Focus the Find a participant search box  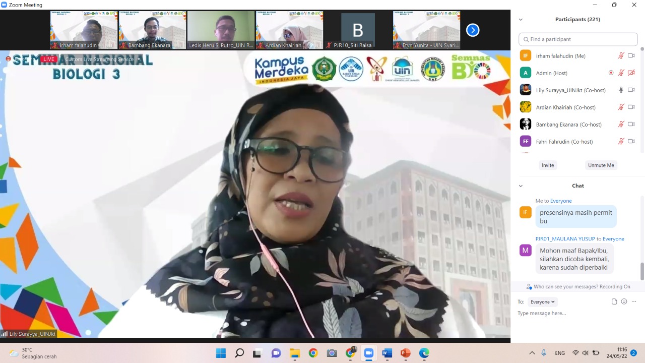click(x=578, y=39)
